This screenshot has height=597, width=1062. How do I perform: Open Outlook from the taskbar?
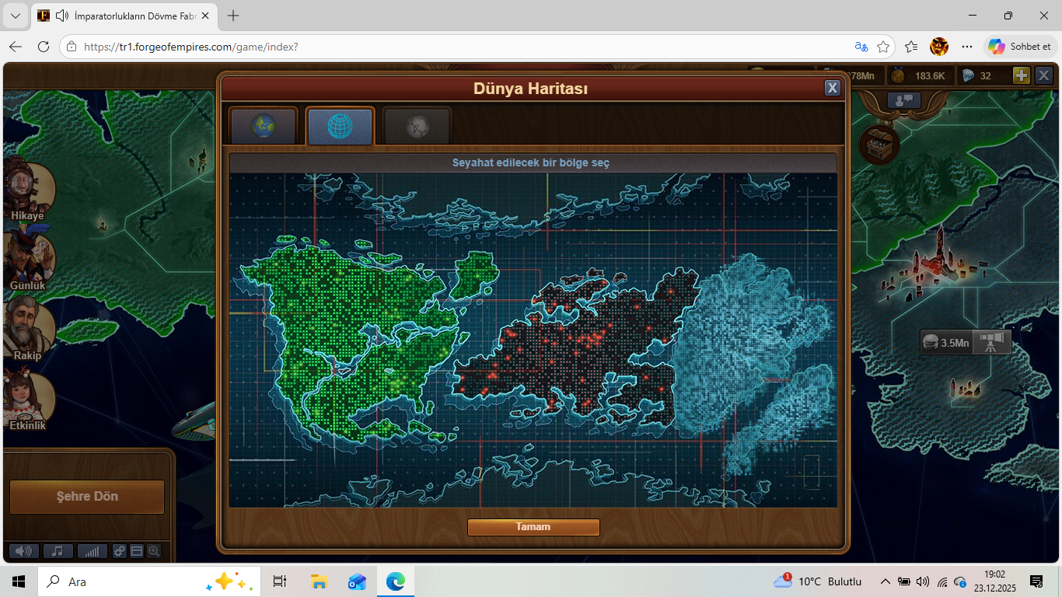click(357, 581)
